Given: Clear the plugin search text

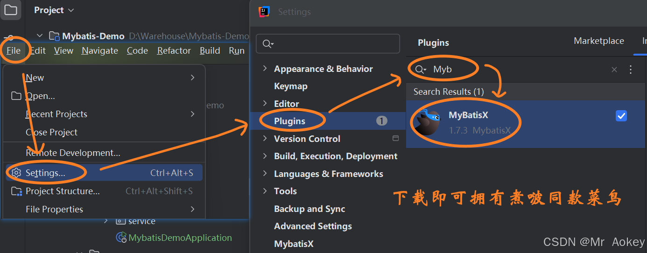Looking at the screenshot, I should point(614,70).
